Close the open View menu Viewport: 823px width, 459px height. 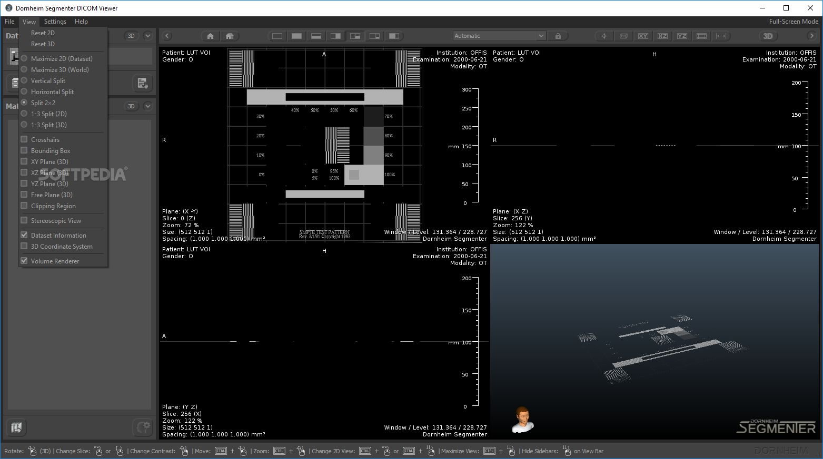tap(29, 22)
